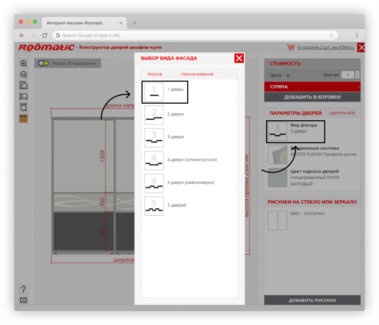Click the wooden wardrobe texture icon

pyautogui.click(x=24, y=119)
